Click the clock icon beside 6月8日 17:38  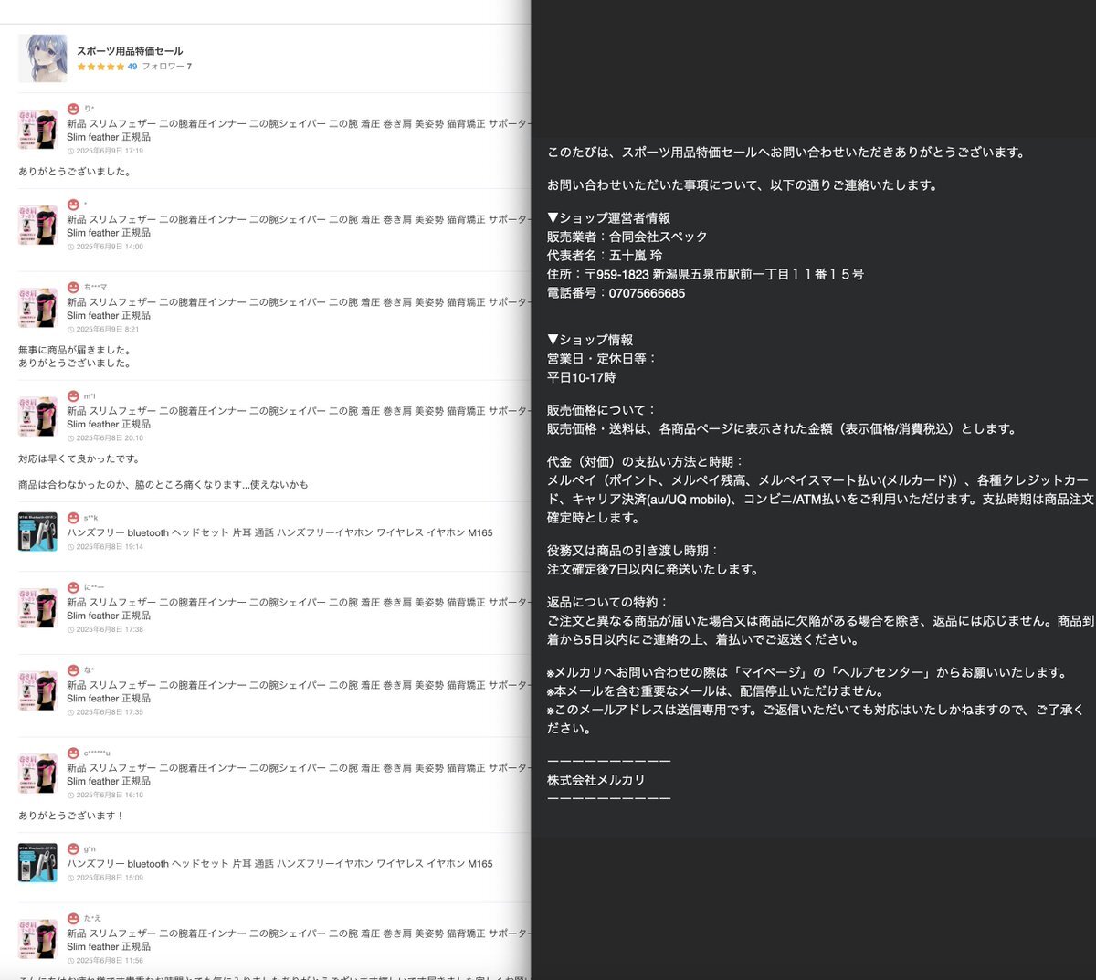(70, 629)
